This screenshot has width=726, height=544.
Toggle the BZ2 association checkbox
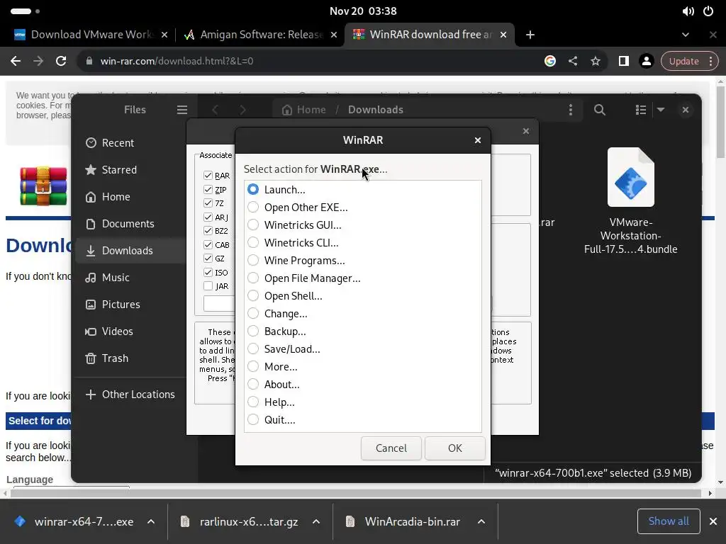tap(208, 231)
